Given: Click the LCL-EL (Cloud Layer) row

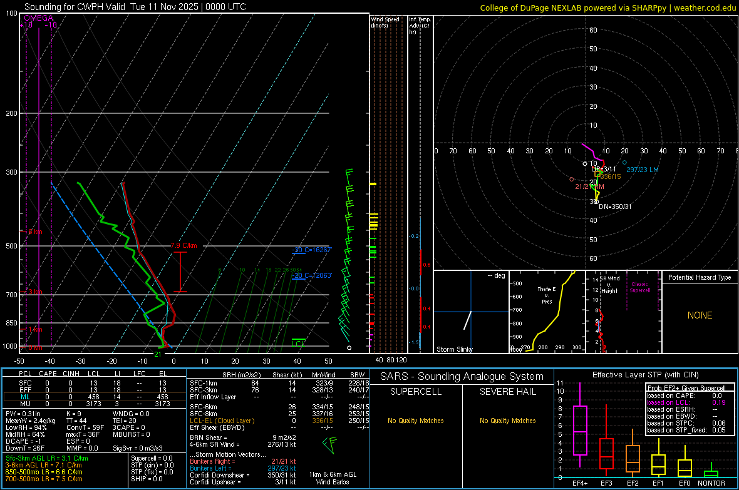Looking at the screenshot, I should tap(279, 421).
